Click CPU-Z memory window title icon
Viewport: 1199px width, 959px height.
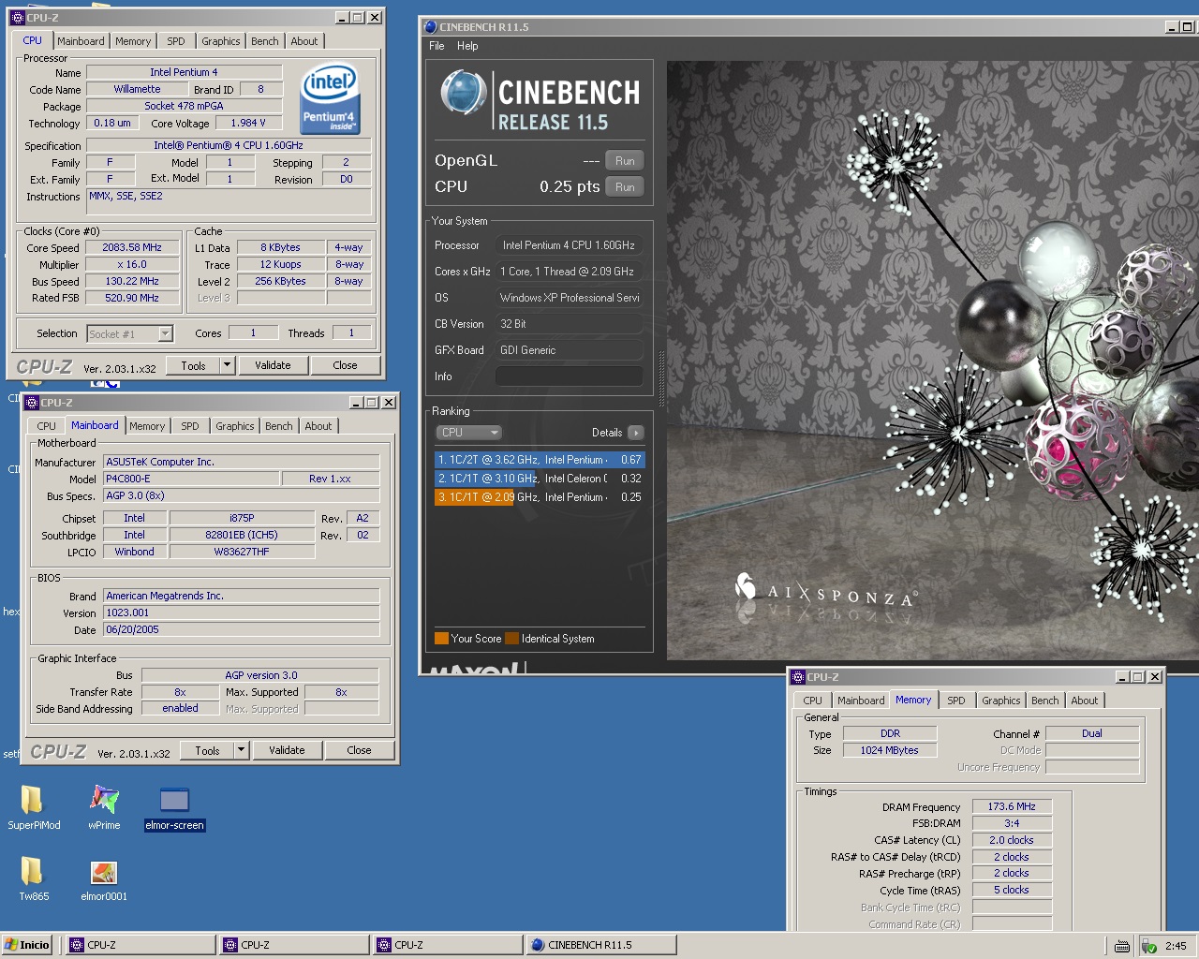(798, 677)
